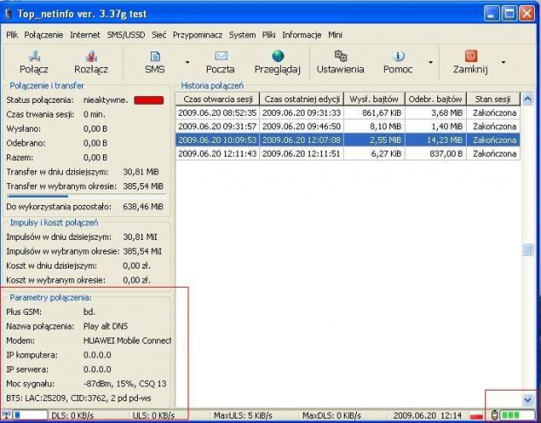This screenshot has width=541, height=423.
Task: Expand the SMS button dropdown arrow
Action: 188,63
